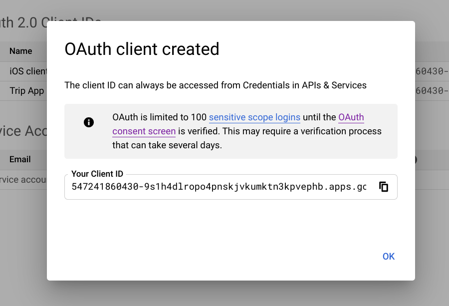Select the iOS client row
This screenshot has height=306, width=449.
(28, 71)
